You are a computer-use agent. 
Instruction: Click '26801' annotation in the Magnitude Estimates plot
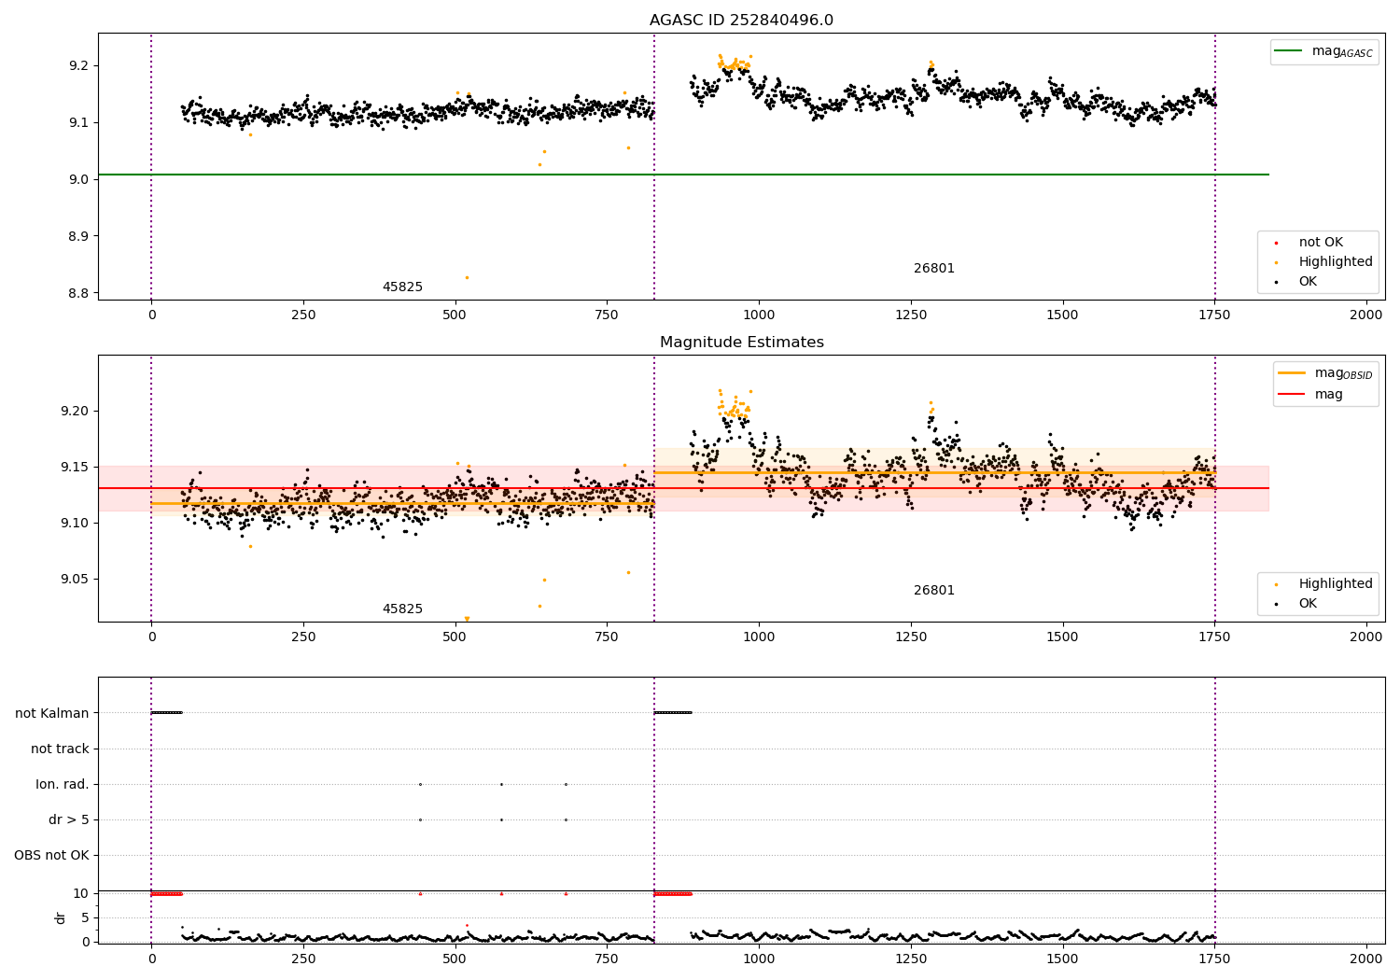[934, 591]
